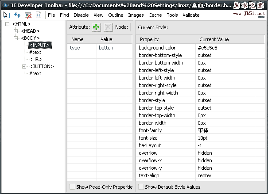Viewport: 268px width, 194px height.
Task: Select the HR node in tree
Action: pos(35,59)
